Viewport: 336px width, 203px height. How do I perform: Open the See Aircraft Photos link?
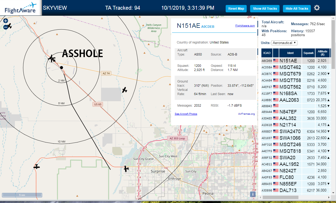[x=186, y=114]
